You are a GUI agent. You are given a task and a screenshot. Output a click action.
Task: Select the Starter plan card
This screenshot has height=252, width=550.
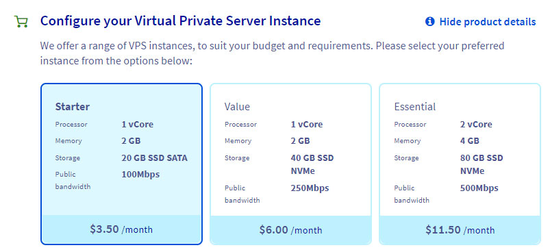[x=121, y=164]
